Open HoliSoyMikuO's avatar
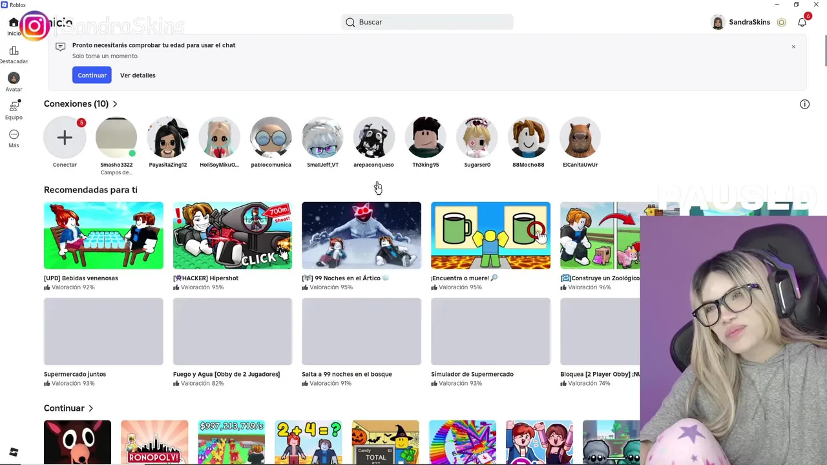Image resolution: width=827 pixels, height=465 pixels. coord(219,137)
